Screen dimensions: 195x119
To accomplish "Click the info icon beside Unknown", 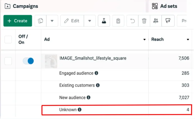I will 79,110.
